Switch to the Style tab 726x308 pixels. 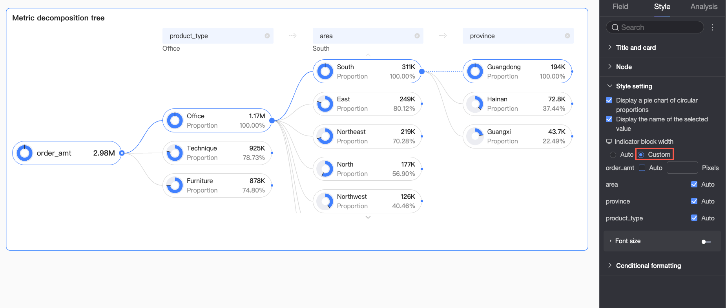662,7
